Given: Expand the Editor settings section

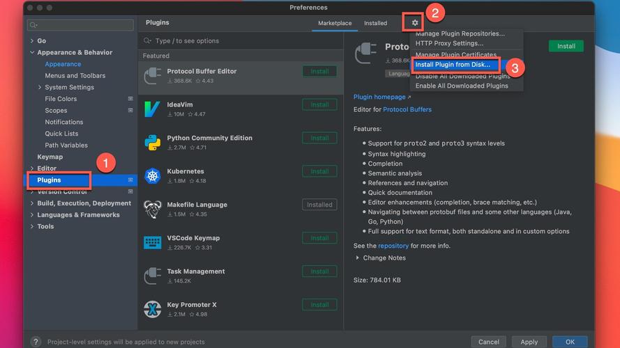Looking at the screenshot, I should (x=32, y=168).
